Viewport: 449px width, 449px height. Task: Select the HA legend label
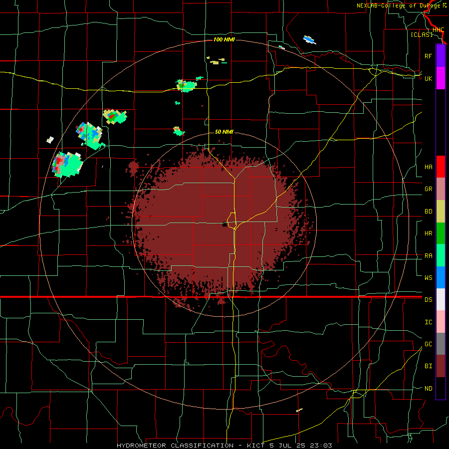tap(428, 167)
